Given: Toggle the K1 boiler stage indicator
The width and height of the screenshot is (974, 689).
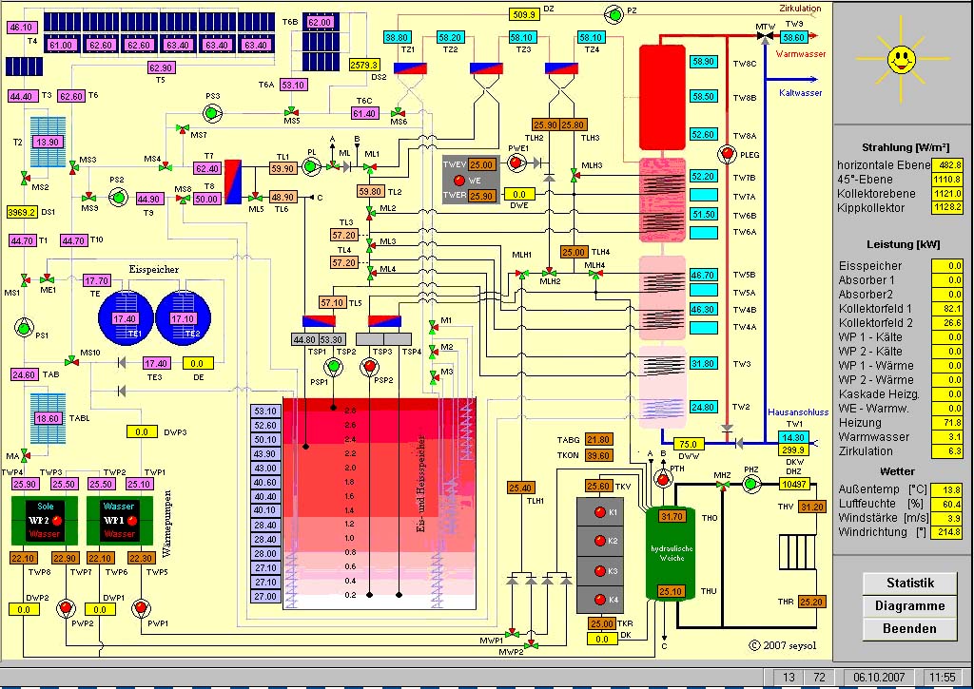Looking at the screenshot, I should [x=599, y=513].
